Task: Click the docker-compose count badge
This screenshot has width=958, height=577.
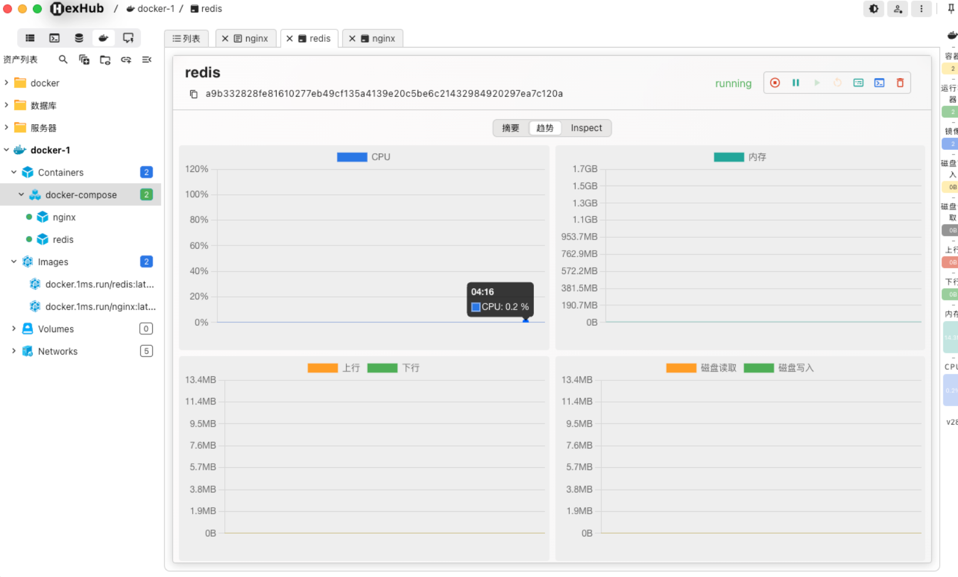Action: 146,194
